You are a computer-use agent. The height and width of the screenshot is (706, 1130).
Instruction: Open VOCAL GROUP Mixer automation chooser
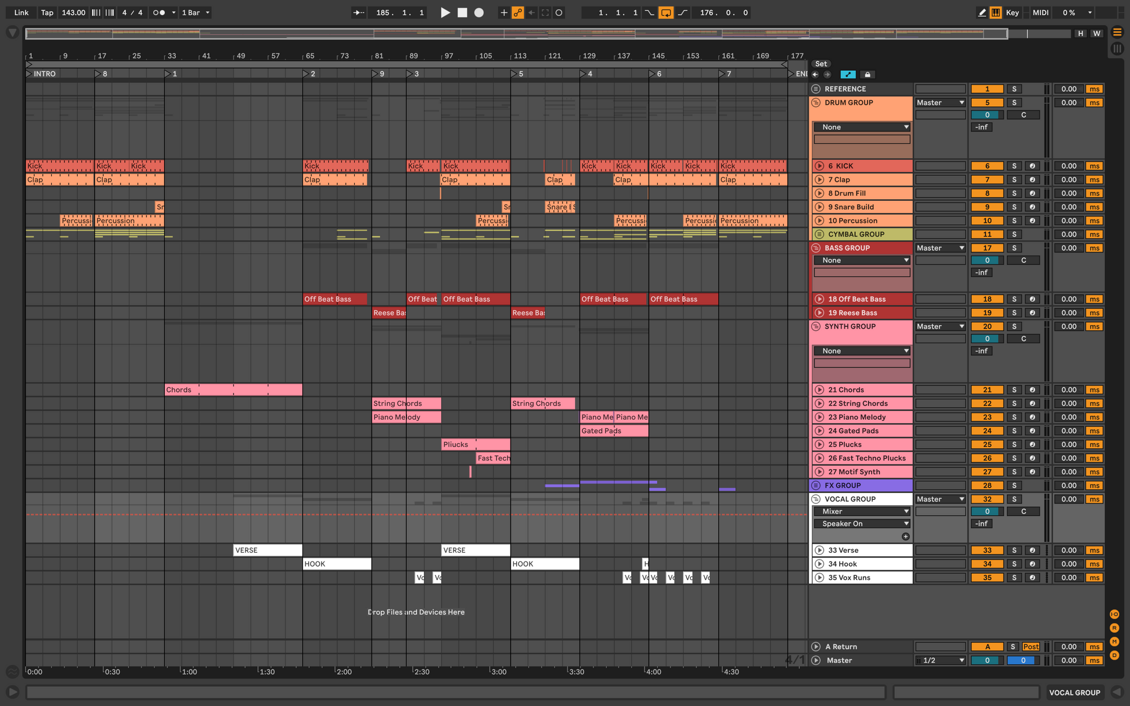coord(862,512)
